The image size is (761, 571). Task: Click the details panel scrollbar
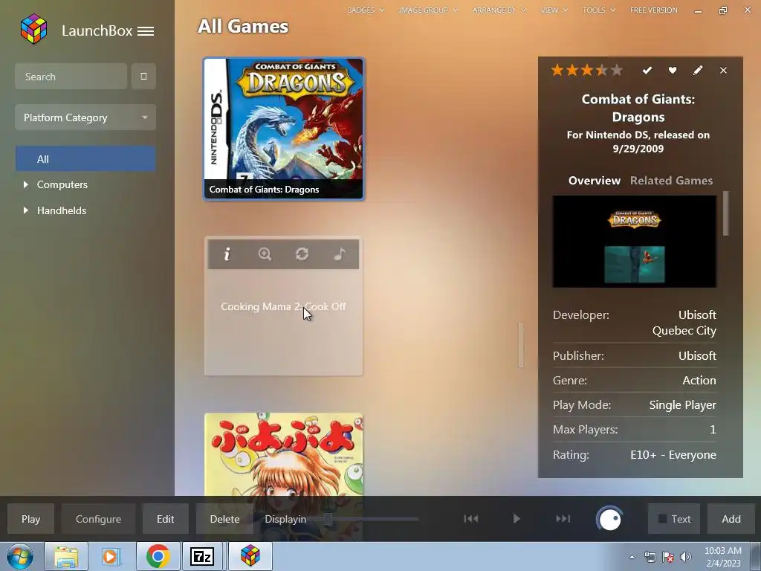tap(726, 213)
